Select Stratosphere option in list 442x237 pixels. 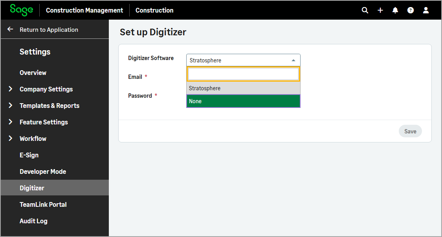tap(243, 88)
